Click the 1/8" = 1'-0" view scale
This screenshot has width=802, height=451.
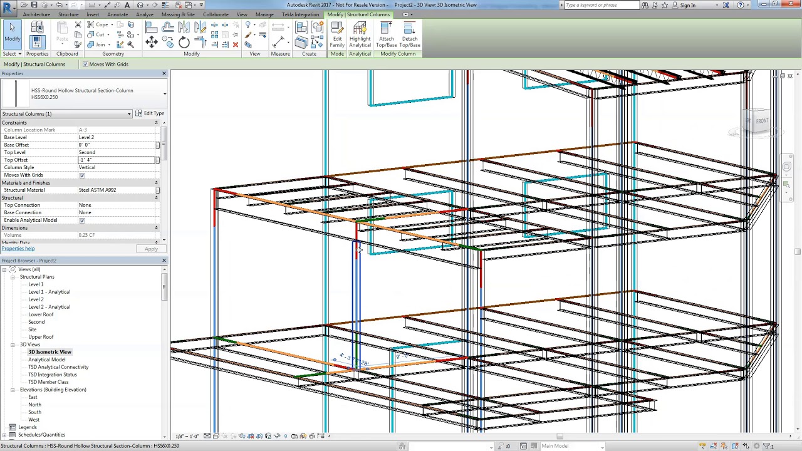coord(187,436)
